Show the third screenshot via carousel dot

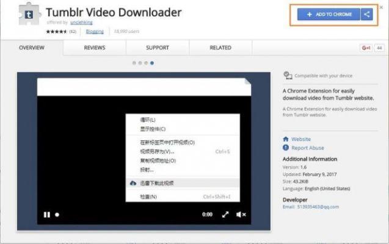tap(146, 63)
